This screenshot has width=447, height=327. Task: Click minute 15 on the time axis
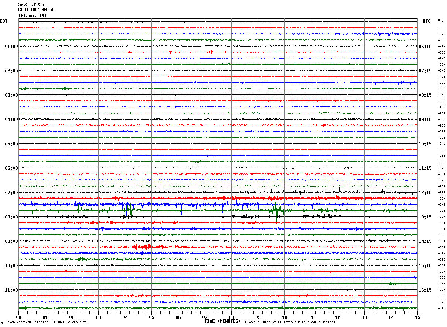(x=417, y=317)
